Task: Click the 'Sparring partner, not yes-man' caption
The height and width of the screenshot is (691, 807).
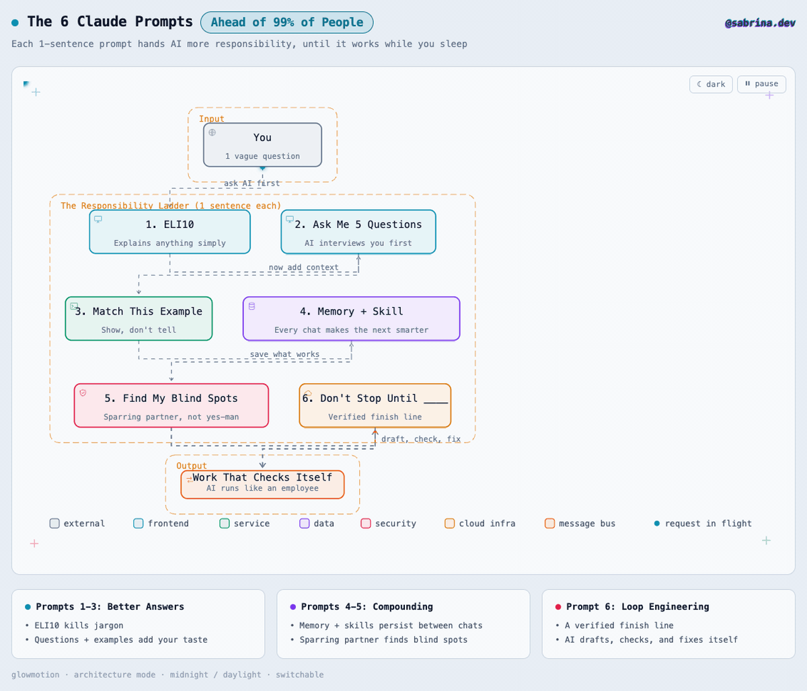Action: pyautogui.click(x=171, y=417)
